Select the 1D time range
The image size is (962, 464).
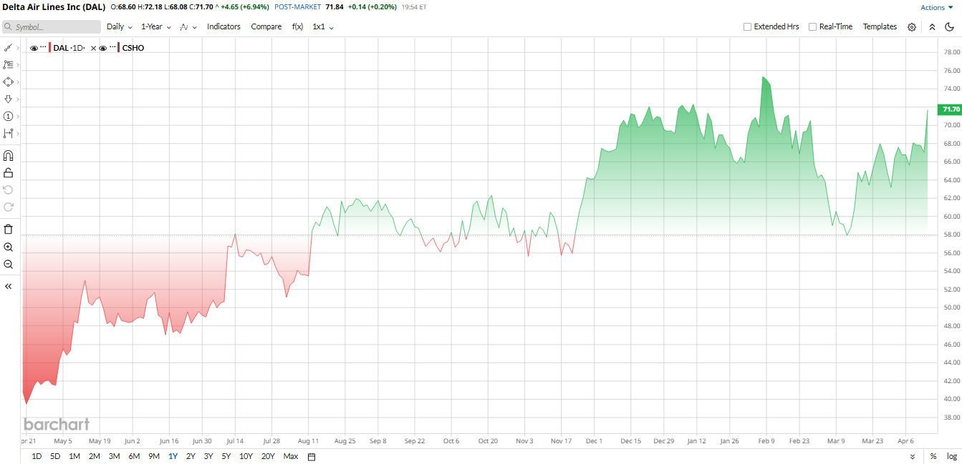[x=37, y=456]
